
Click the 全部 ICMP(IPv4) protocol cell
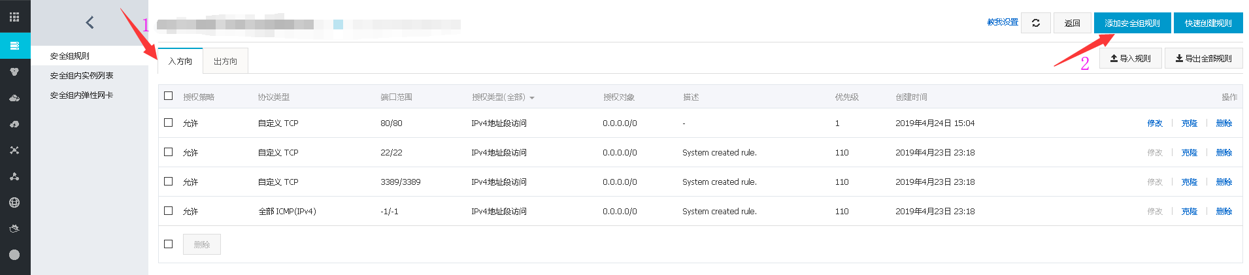click(x=288, y=212)
